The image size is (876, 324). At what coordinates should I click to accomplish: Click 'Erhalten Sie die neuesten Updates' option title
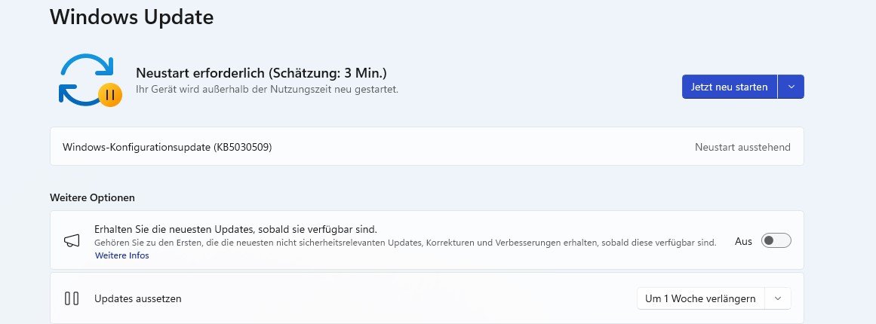[235, 229]
